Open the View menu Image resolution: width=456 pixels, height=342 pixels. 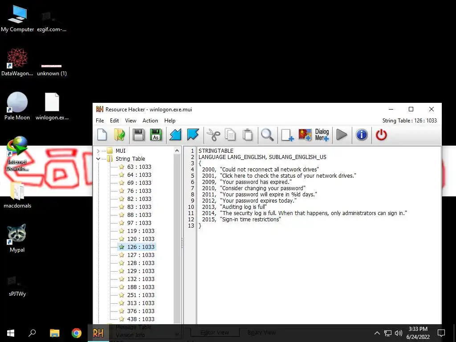pyautogui.click(x=130, y=121)
